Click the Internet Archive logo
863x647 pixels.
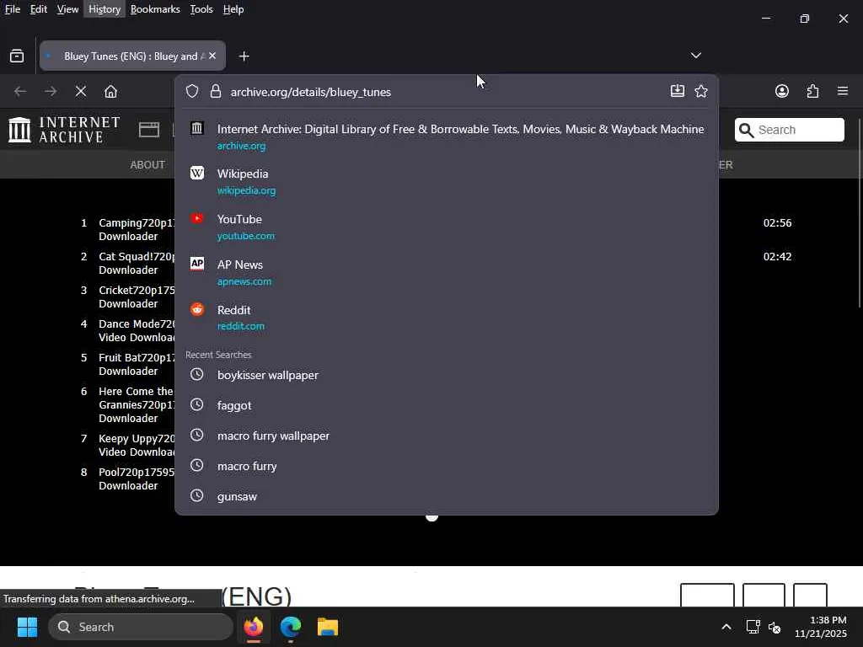(x=64, y=130)
